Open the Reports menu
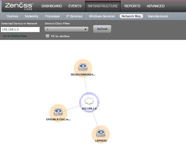This screenshot has height=154, width=186. 132,6
